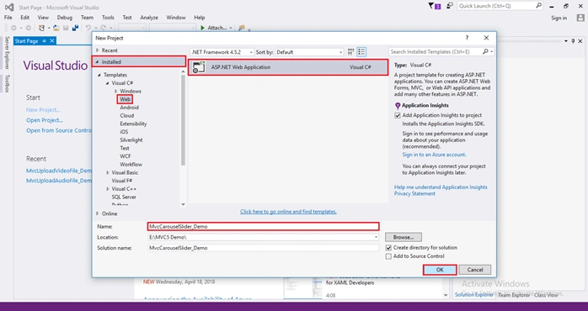Click the help question mark in New Project dialog
The width and height of the screenshot is (588, 311).
[467, 38]
